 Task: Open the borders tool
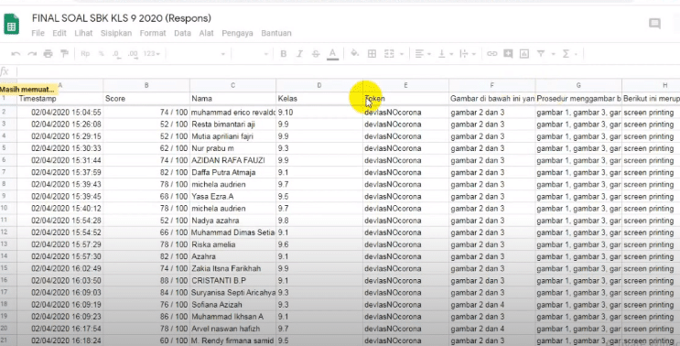372,54
